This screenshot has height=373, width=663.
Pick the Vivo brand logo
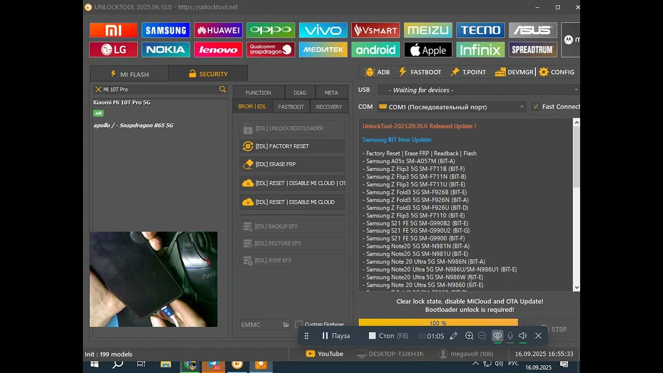323,30
